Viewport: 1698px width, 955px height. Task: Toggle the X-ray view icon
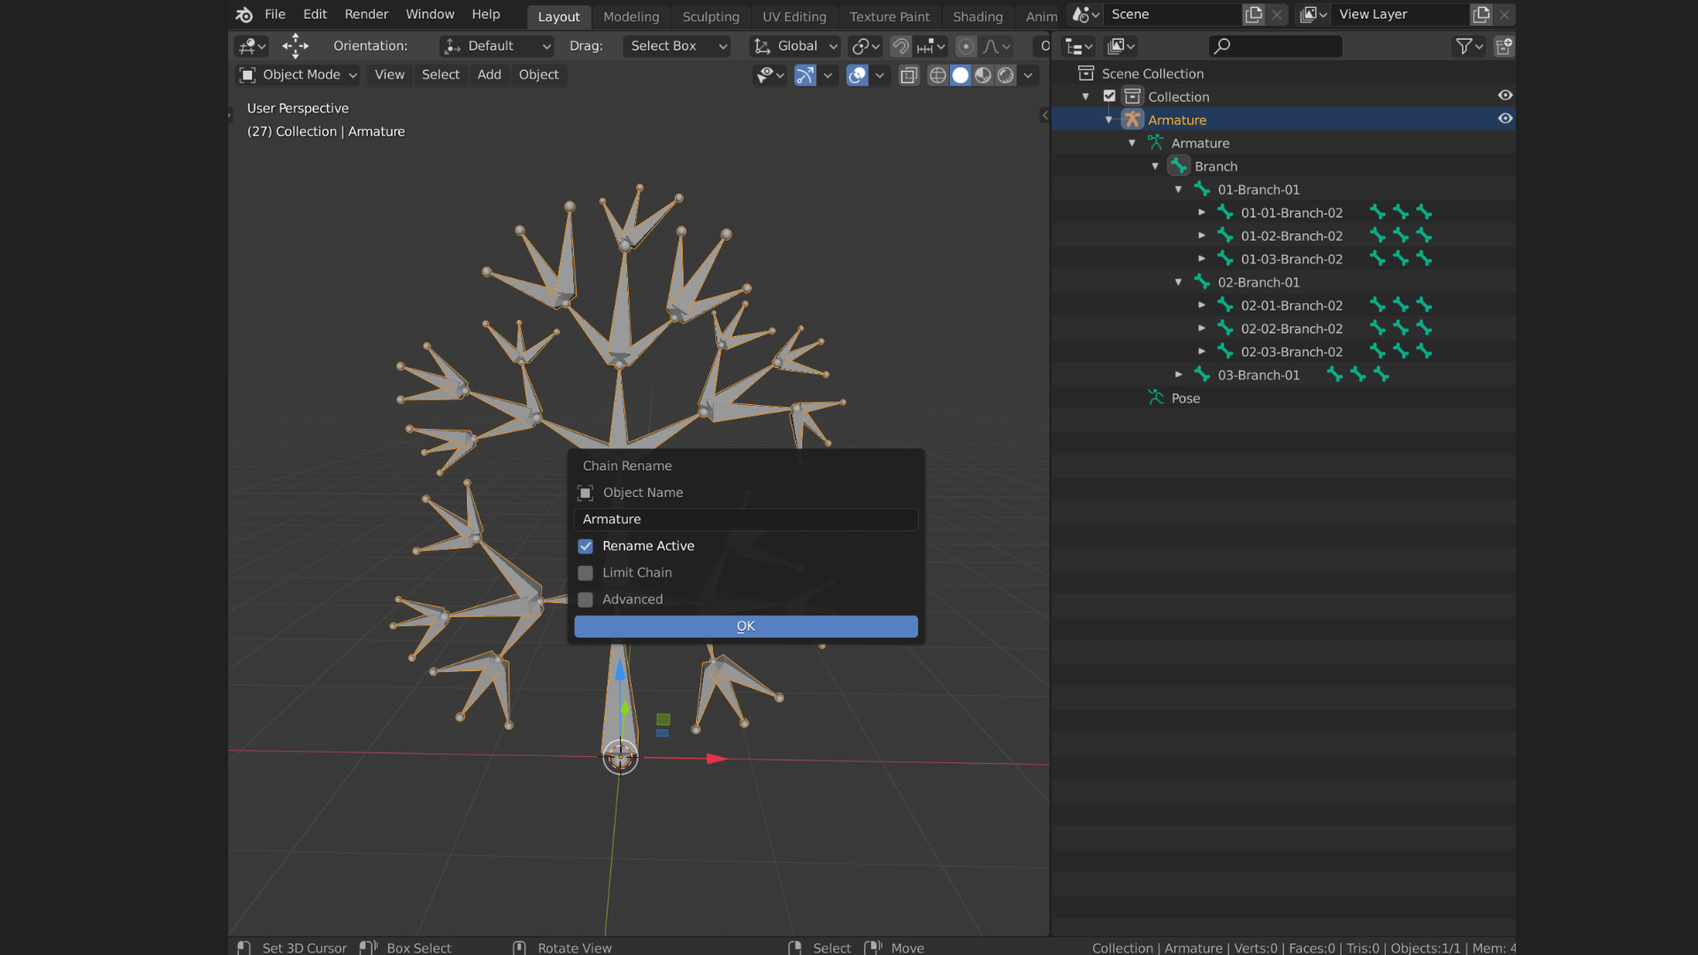point(908,76)
